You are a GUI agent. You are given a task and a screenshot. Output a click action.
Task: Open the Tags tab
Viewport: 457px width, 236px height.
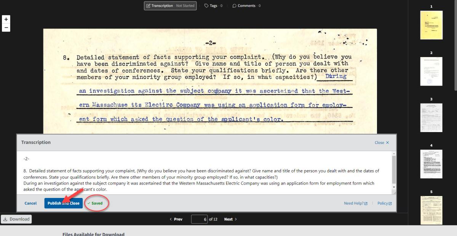[213, 6]
